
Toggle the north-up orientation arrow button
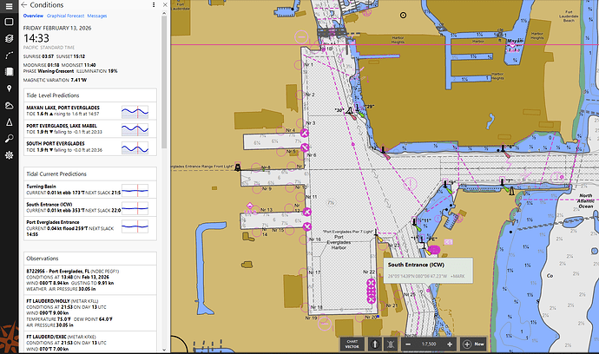coord(375,343)
